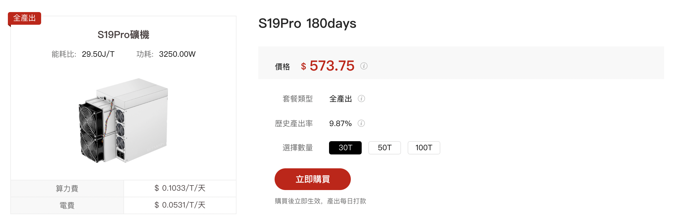The height and width of the screenshot is (219, 675).
Task: Click the $0.0531/T/天 electricity fee value
Action: pos(180,205)
